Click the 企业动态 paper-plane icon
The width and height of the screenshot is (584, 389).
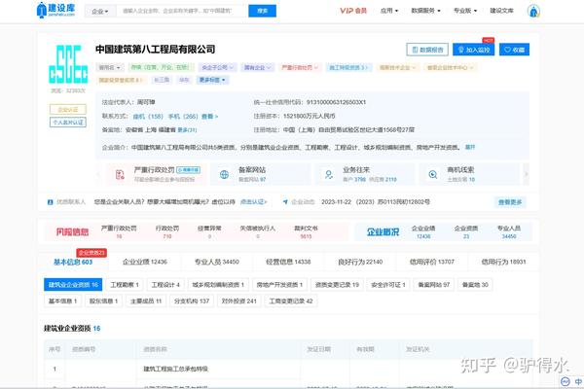point(285,202)
